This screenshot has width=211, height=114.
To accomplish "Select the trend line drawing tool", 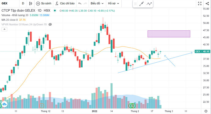I will click(x=142, y=4).
